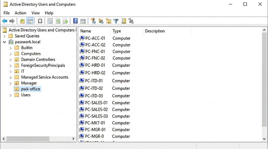268x149 pixels.
Task: Go up one level with folder arrow icon
Action: pos(22,21)
